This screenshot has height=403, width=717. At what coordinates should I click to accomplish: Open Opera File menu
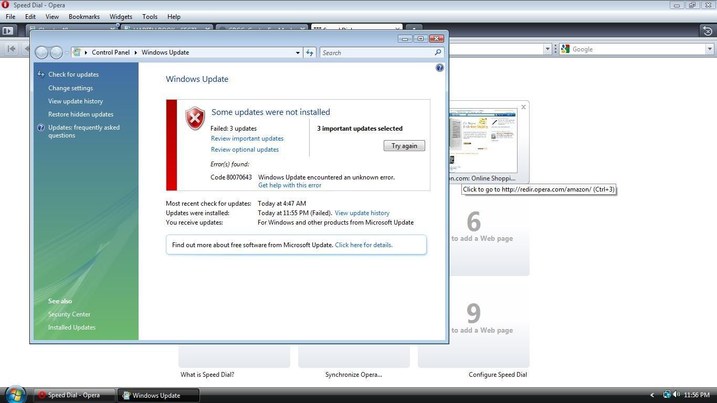click(10, 17)
